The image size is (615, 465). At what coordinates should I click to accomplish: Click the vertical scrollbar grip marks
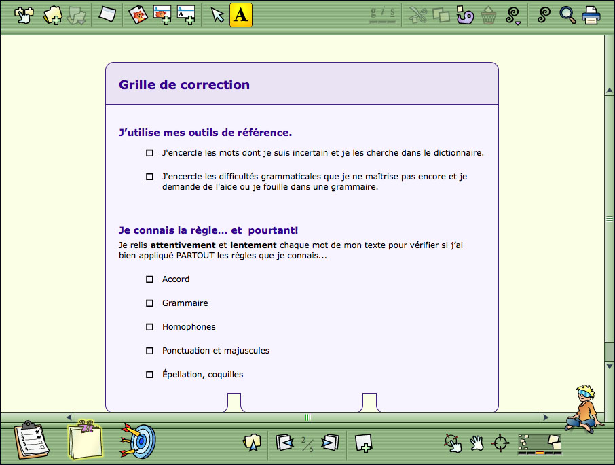(x=610, y=218)
